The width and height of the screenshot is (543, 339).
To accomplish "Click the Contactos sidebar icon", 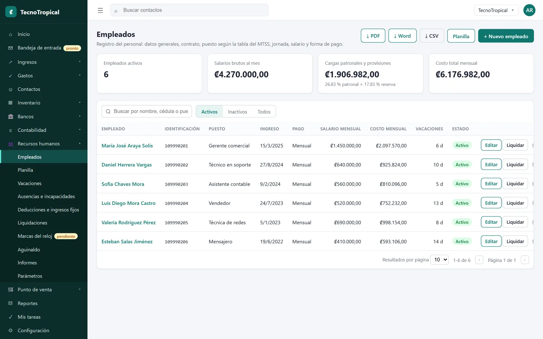I will tap(11, 89).
